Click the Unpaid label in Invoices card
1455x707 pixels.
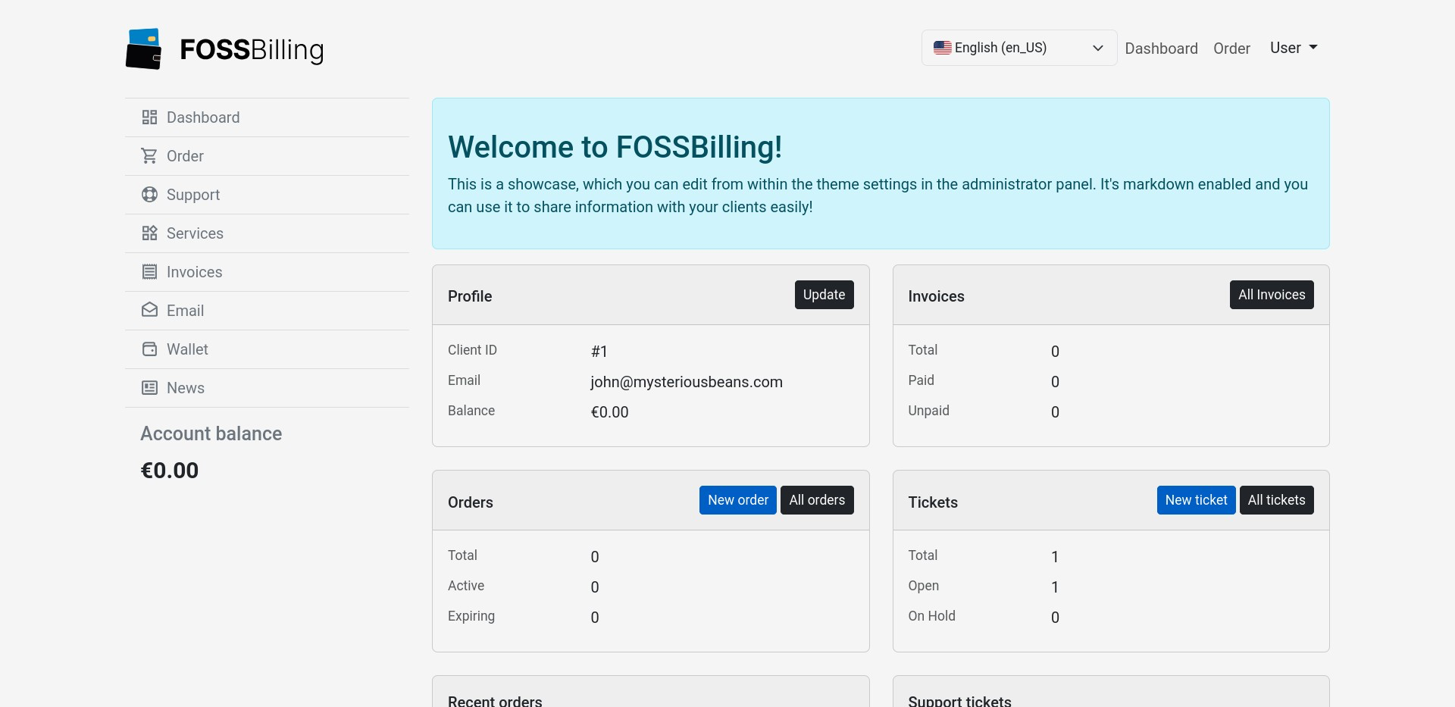928,411
